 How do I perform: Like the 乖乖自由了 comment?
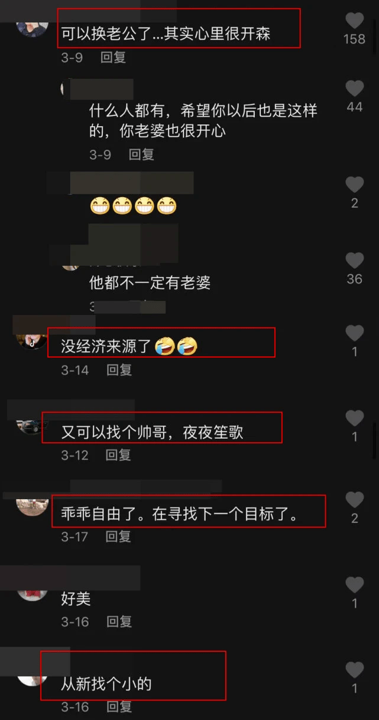[355, 500]
